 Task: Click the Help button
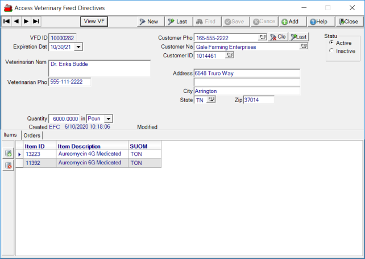(318, 22)
